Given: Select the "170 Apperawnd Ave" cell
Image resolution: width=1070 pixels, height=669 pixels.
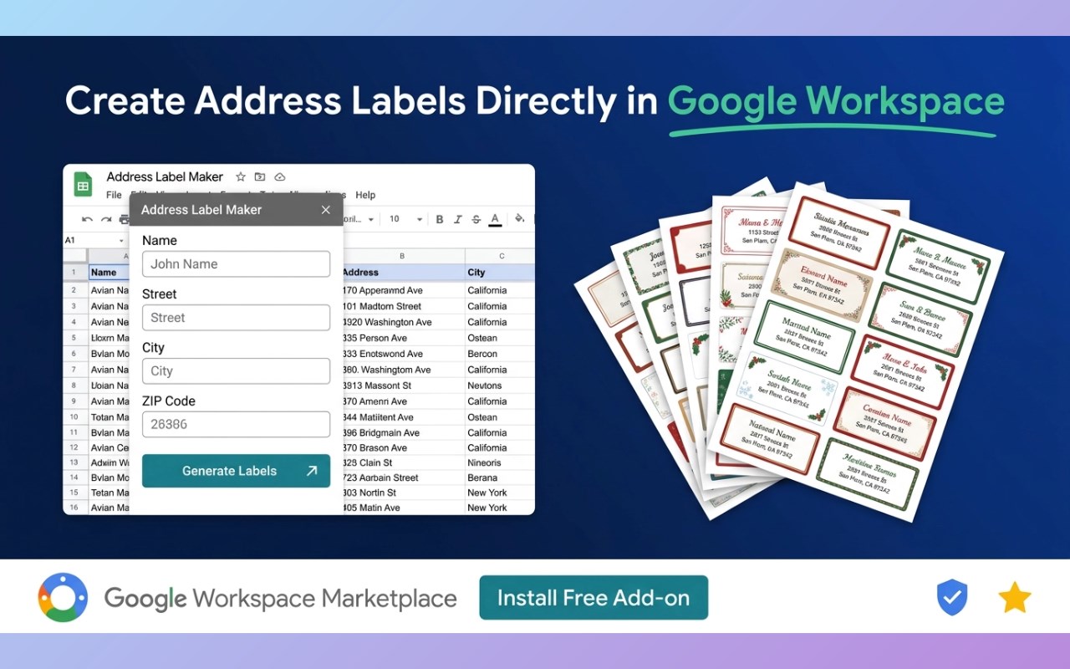Looking at the screenshot, I should [403, 290].
